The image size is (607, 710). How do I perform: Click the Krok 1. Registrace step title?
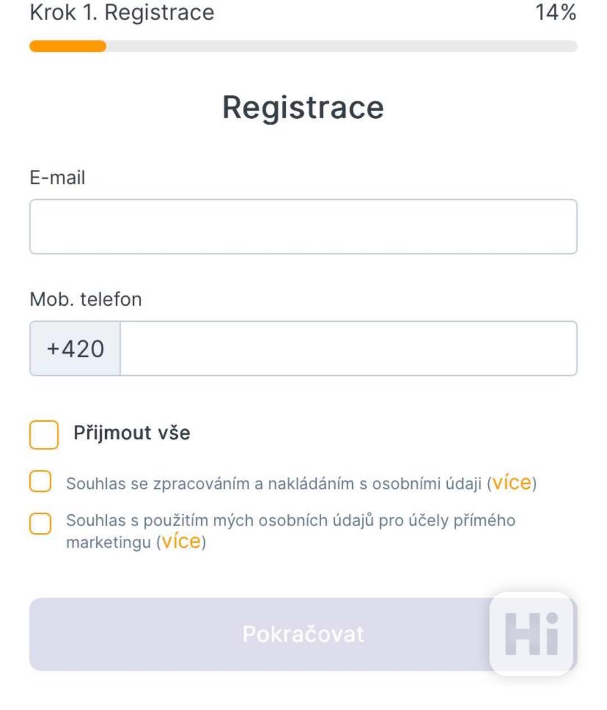(x=122, y=12)
